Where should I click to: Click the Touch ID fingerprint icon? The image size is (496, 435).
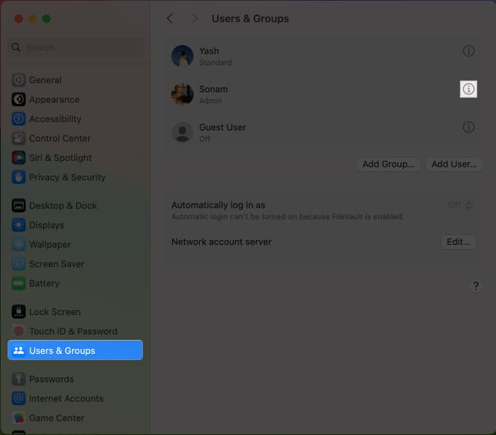[x=19, y=331]
